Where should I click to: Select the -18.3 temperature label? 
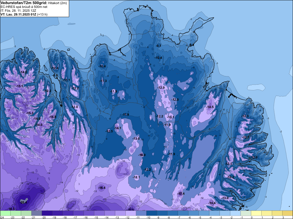click(x=11, y=209)
